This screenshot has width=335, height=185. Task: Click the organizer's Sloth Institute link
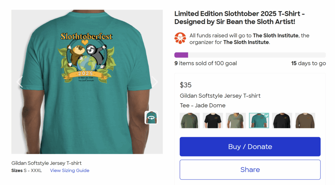pos(246,42)
